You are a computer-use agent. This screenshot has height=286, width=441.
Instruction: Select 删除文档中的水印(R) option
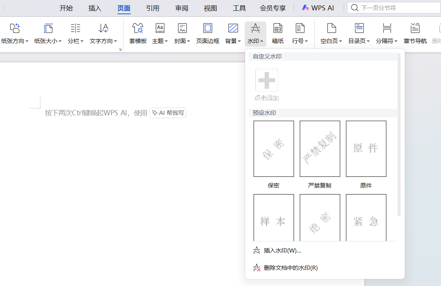291,268
